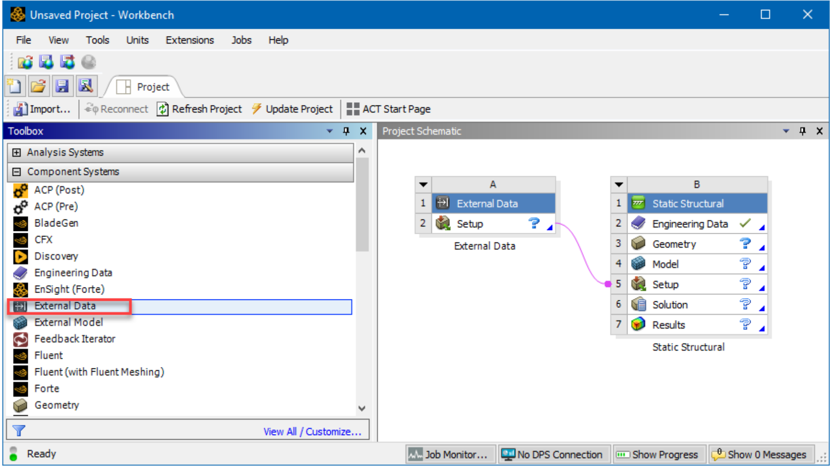Expand the Analysis Systems group

click(x=17, y=153)
